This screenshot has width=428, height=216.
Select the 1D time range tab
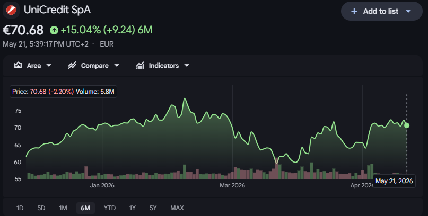click(20, 208)
